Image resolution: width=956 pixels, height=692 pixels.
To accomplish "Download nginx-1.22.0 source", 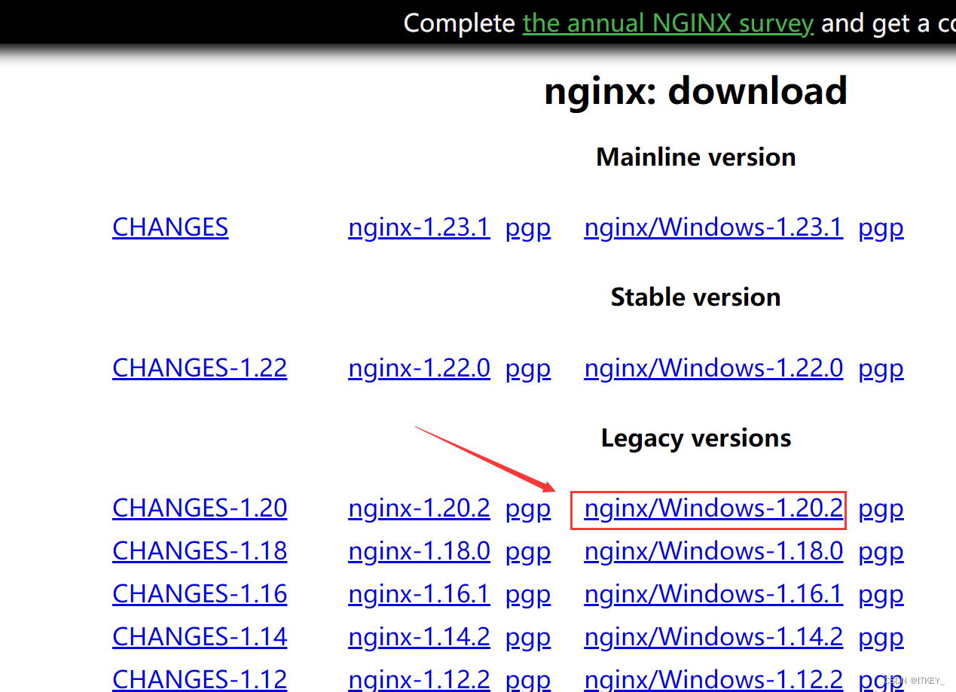I will point(419,368).
